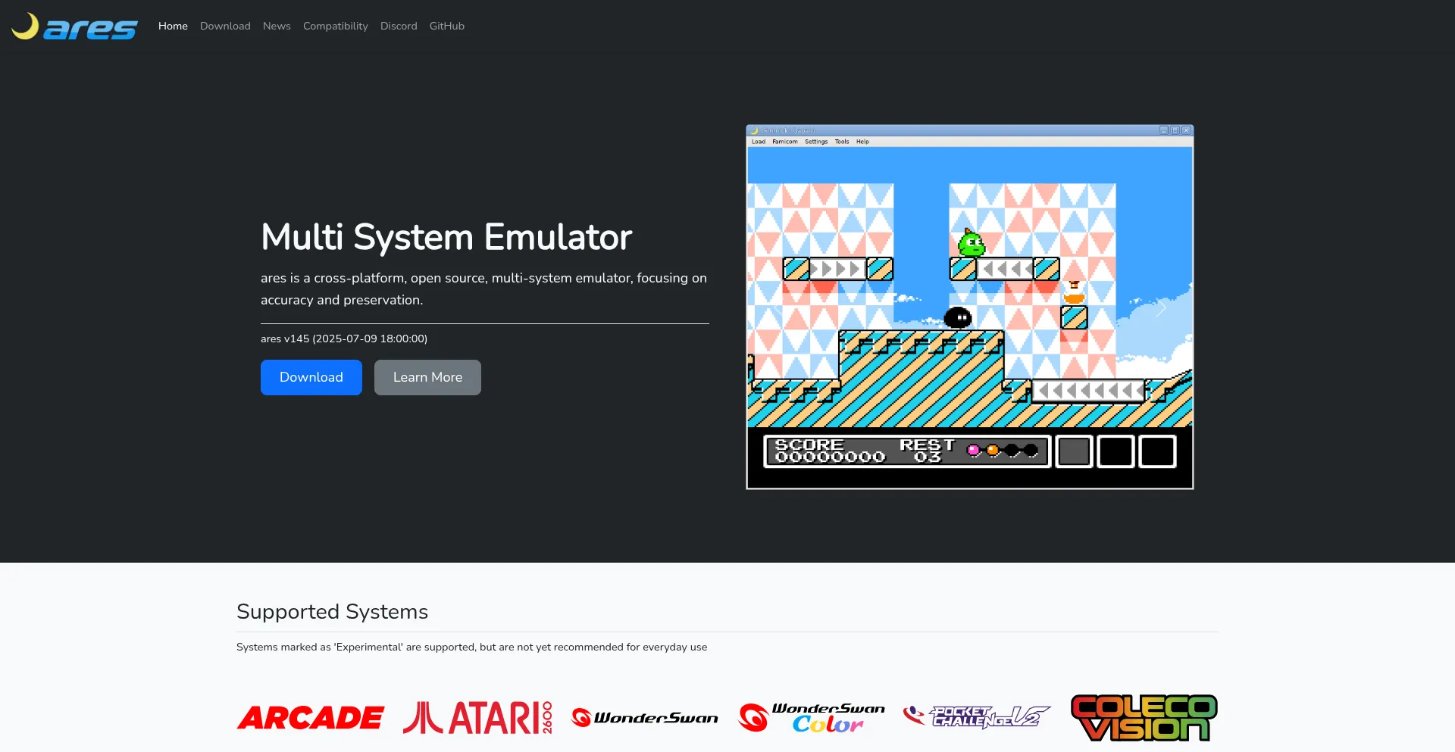
Task: Click the ares moon logo
Action: 74,27
